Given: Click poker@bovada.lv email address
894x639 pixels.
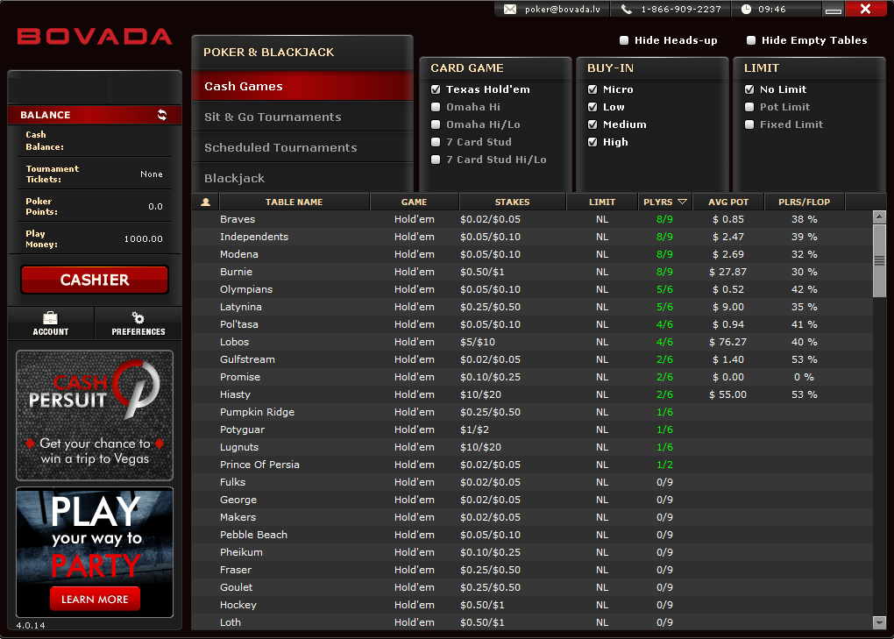Looking at the screenshot, I should click(x=562, y=9).
